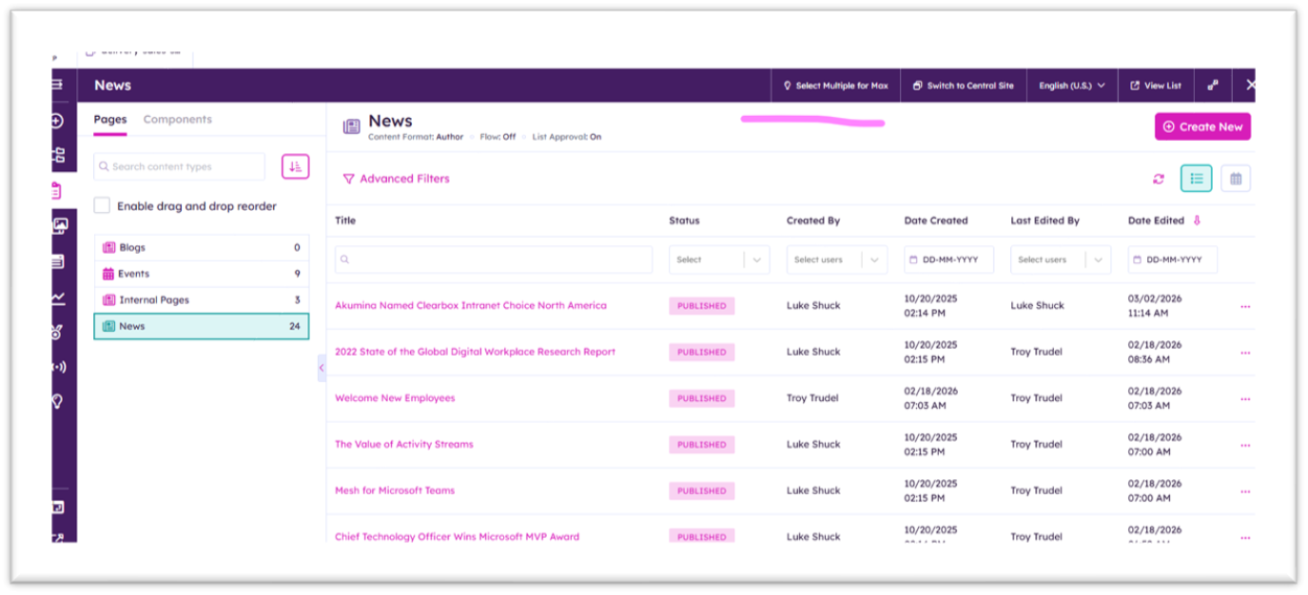This screenshot has width=1308, height=595.
Task: Open The Value of Activity Streams article
Action: [x=404, y=445]
